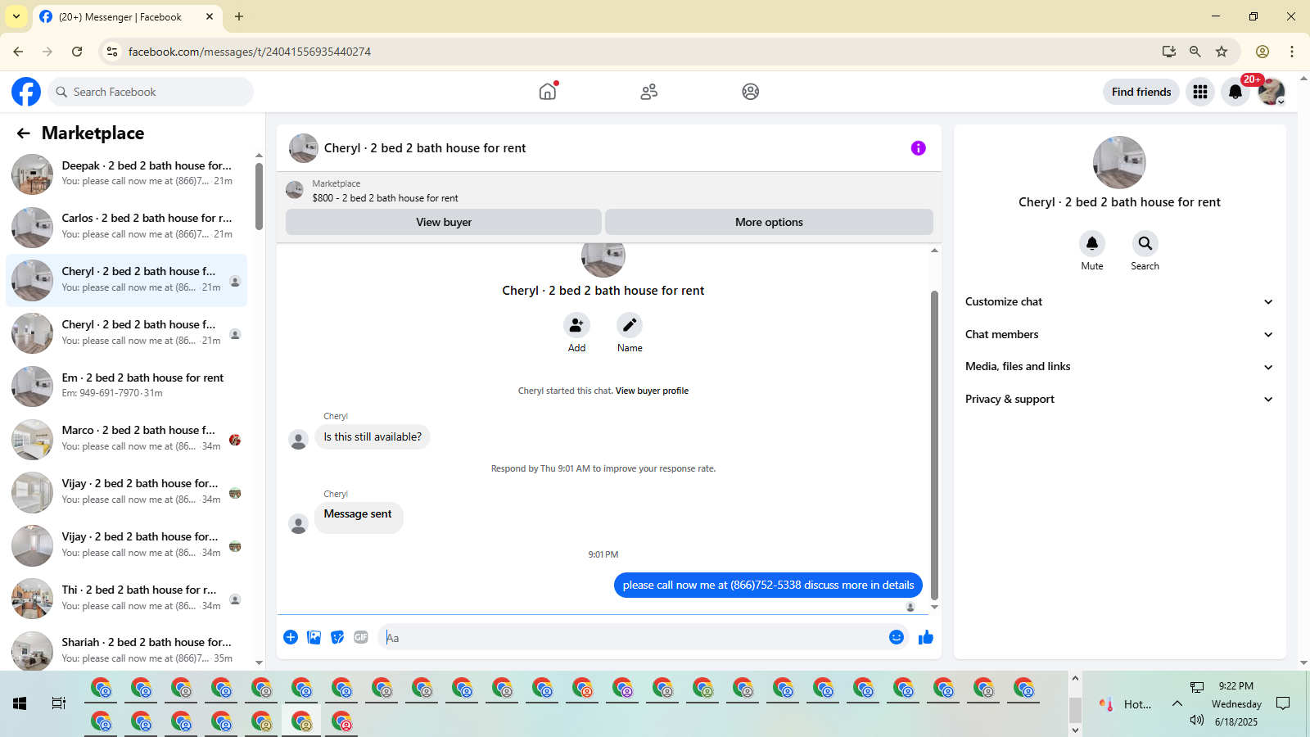Click the browser address bar URL

click(250, 52)
